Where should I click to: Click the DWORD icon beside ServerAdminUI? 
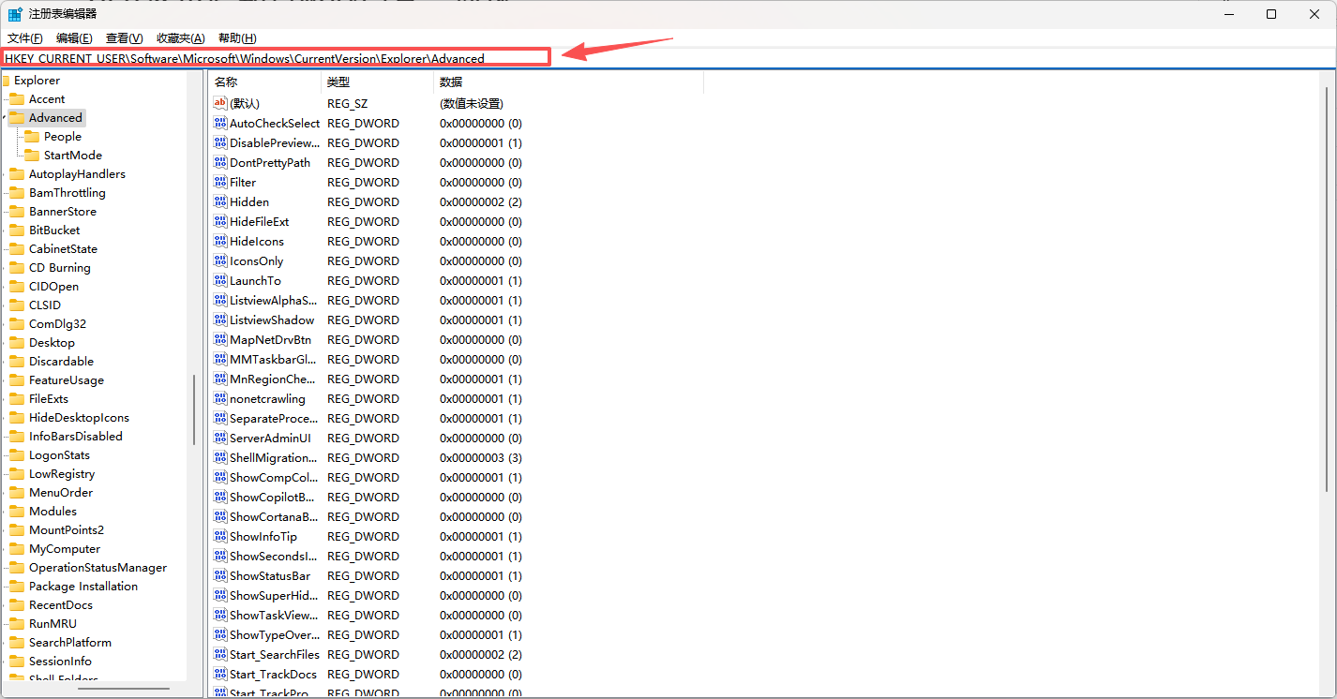[x=220, y=438]
